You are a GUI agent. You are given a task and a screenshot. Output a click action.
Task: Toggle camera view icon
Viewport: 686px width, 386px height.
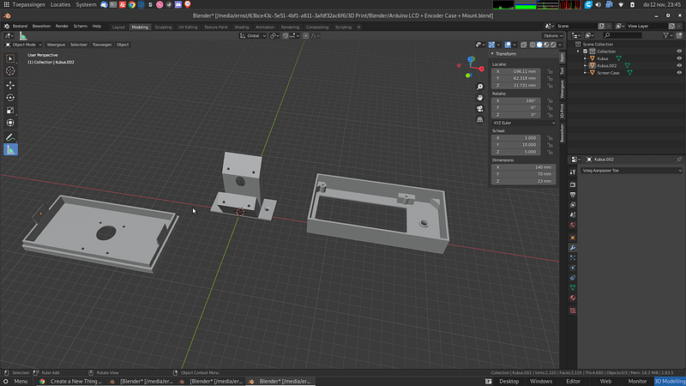click(480, 109)
